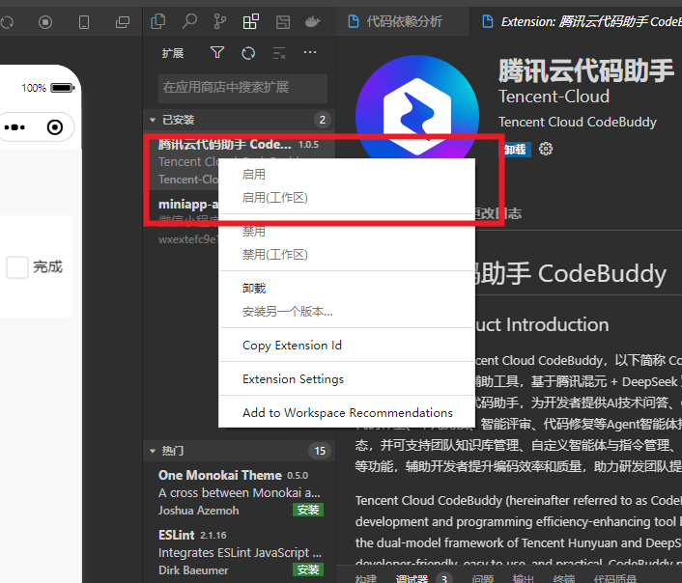Toggle the 完成 checkbox in simulator
Viewport: 682px width, 583px height.
click(17, 267)
